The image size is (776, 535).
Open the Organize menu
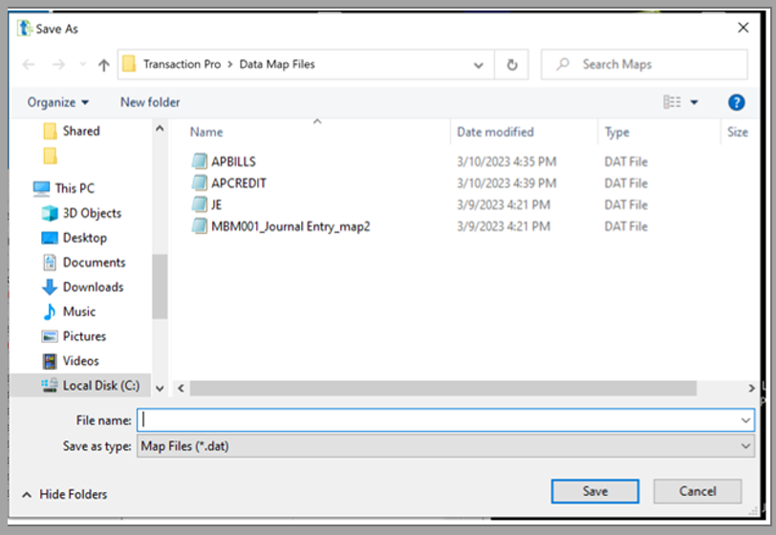tap(58, 102)
